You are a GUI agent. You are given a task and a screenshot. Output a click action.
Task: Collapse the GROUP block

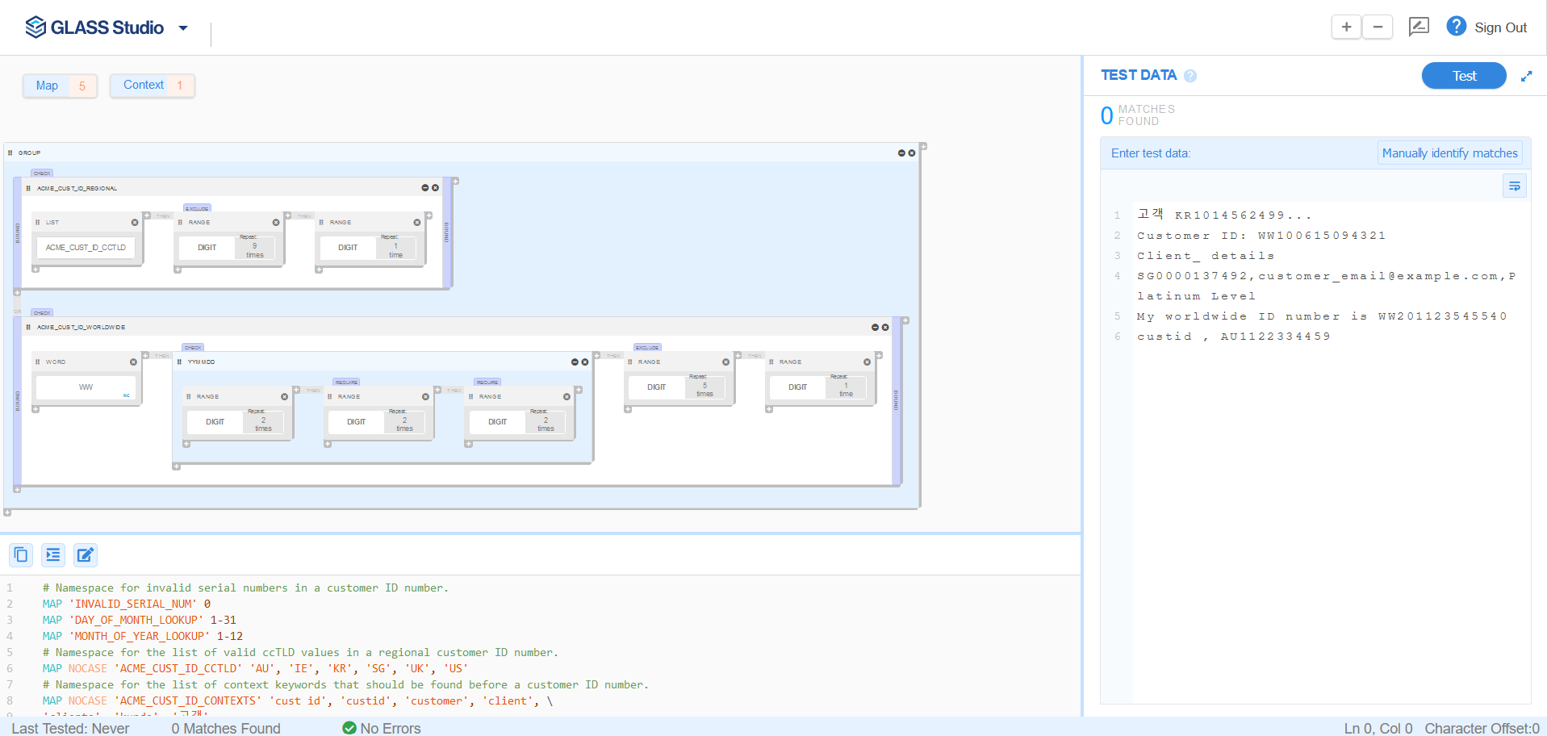point(901,153)
